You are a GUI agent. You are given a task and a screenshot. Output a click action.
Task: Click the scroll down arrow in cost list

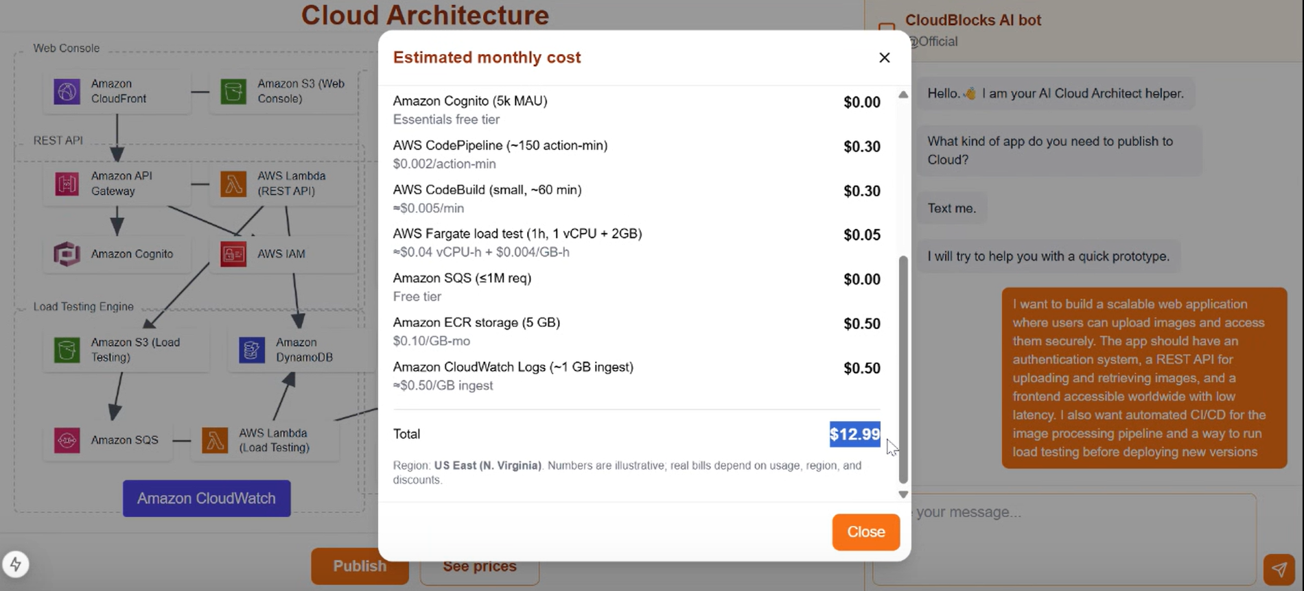[903, 494]
